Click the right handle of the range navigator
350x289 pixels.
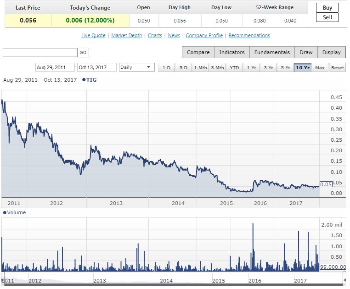click(x=344, y=280)
